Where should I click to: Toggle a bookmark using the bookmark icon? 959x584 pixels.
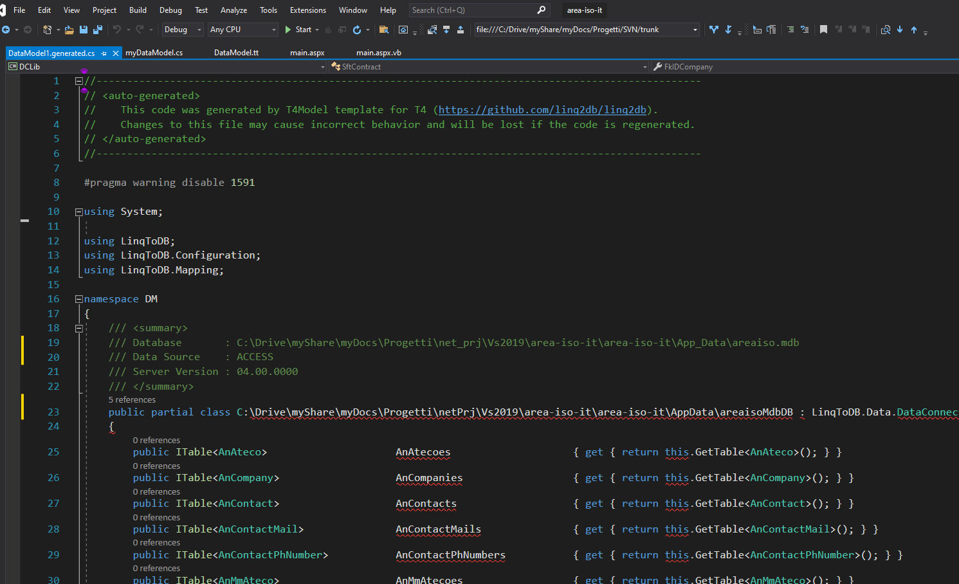coord(823,29)
